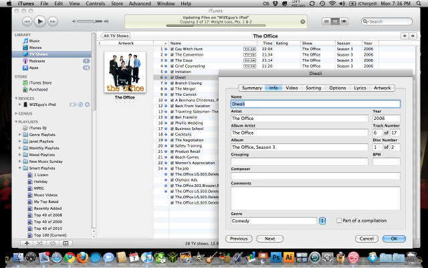Uncheck Business School episode checkbox
The image size is (428, 268).
coord(173,129)
